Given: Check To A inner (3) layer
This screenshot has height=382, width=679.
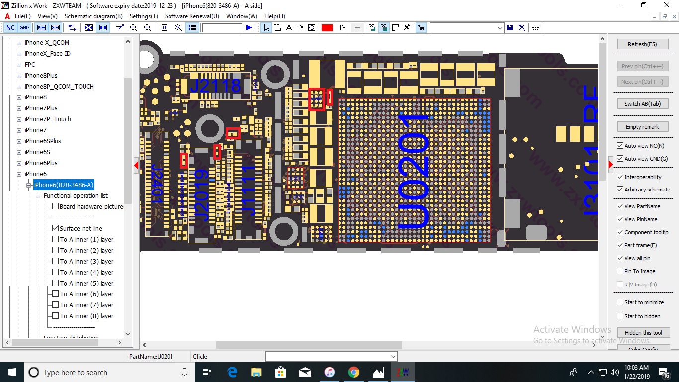Looking at the screenshot, I should [x=56, y=261].
